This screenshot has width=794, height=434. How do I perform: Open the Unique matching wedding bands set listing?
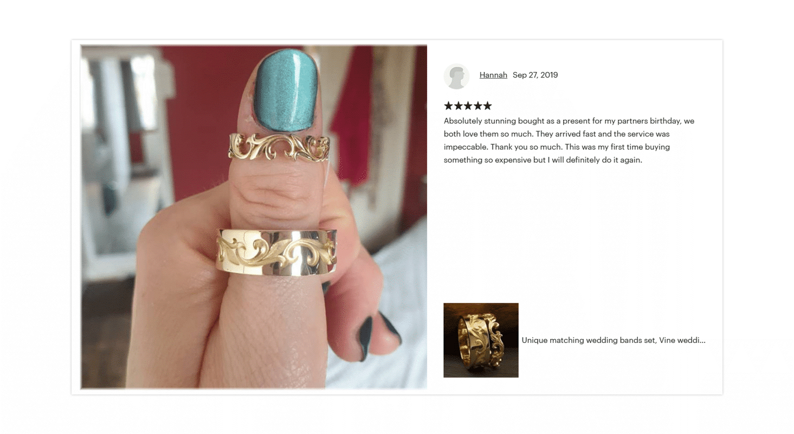click(x=614, y=340)
